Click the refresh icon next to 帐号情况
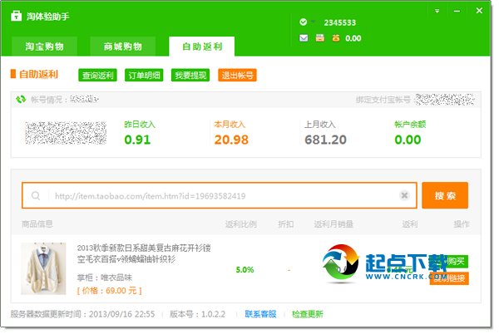 pos(21,100)
